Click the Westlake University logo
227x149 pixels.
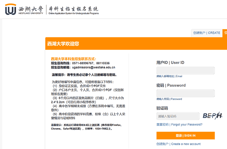24,9
